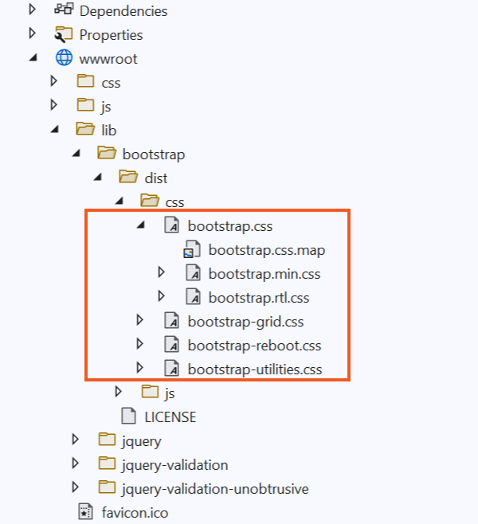Select the Dependencies label
The image size is (478, 524).
(123, 11)
